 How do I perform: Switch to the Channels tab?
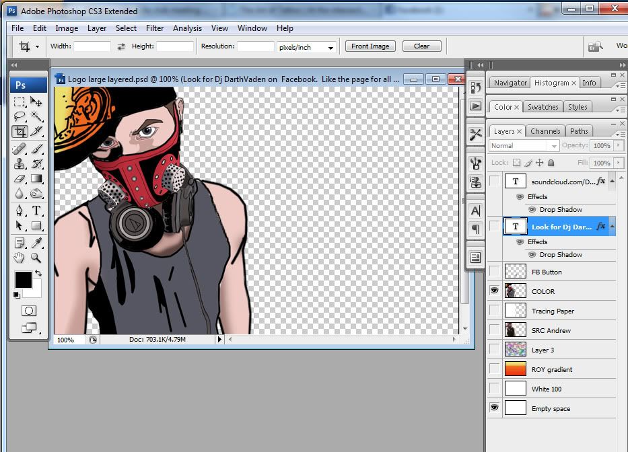click(x=545, y=131)
